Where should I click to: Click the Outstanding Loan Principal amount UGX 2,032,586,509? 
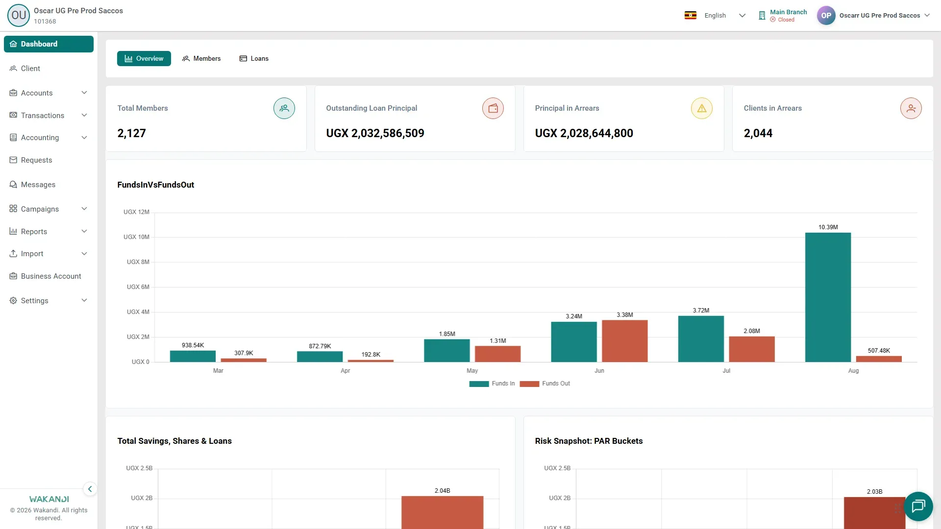(375, 133)
